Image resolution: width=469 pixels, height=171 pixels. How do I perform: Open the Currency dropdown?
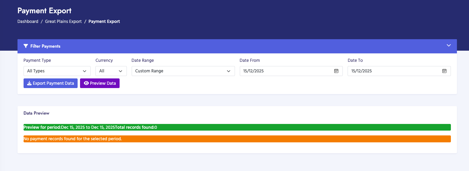(111, 71)
